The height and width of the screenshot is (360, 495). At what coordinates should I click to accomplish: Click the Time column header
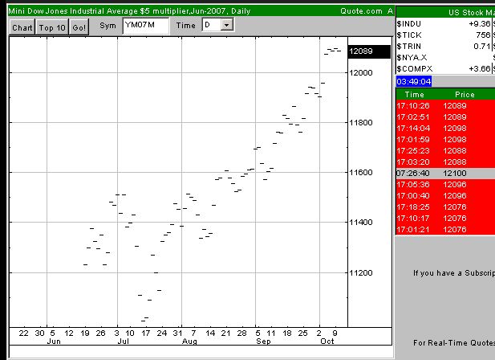pos(414,95)
